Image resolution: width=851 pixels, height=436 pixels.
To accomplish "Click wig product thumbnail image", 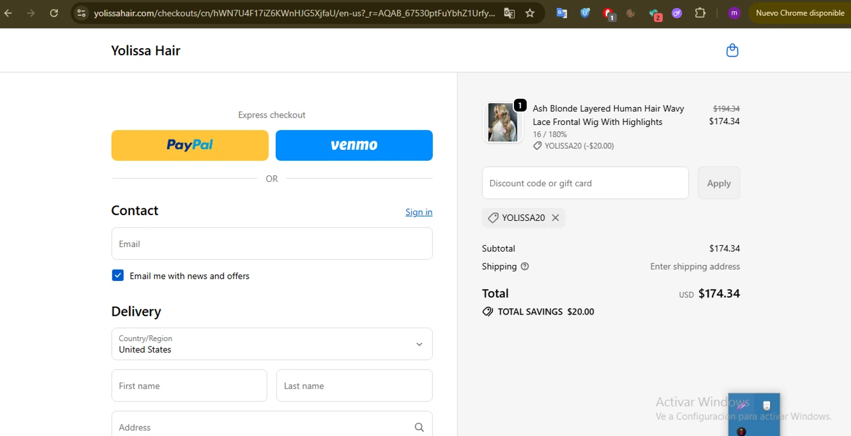I will [x=502, y=122].
